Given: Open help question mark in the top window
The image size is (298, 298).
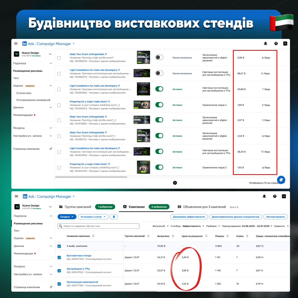Looking at the screenshot, I should pyautogui.click(x=276, y=44).
